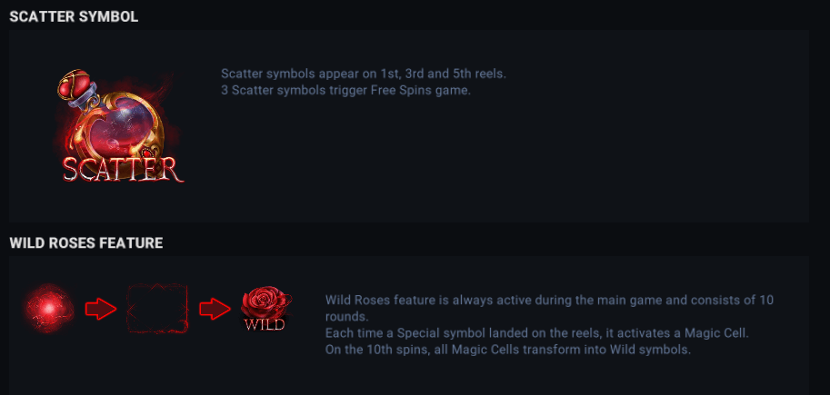Image resolution: width=830 pixels, height=395 pixels.
Task: Select the first red arrow after the orb
Action: tap(101, 310)
